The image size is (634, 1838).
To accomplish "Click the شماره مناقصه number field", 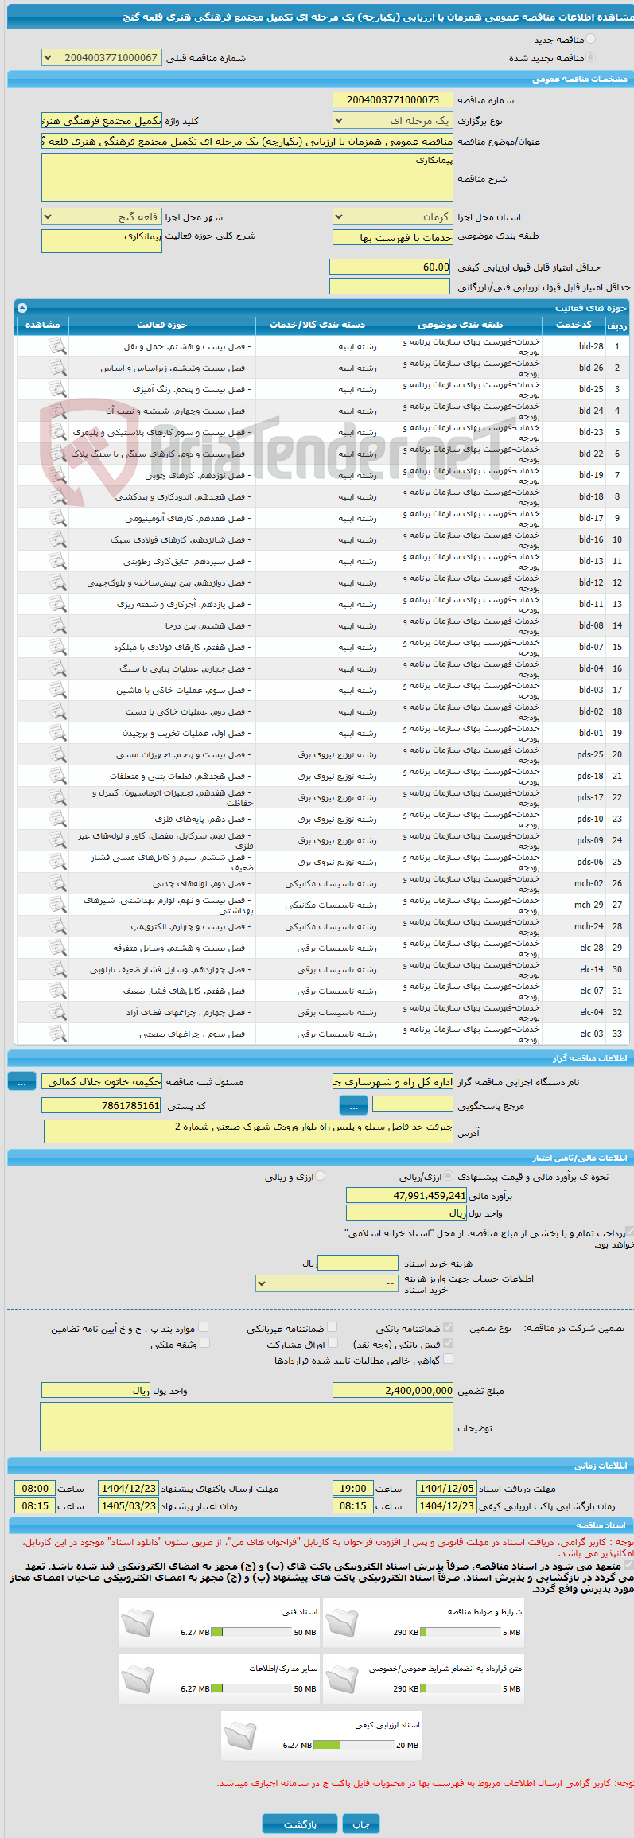I will click(x=392, y=99).
